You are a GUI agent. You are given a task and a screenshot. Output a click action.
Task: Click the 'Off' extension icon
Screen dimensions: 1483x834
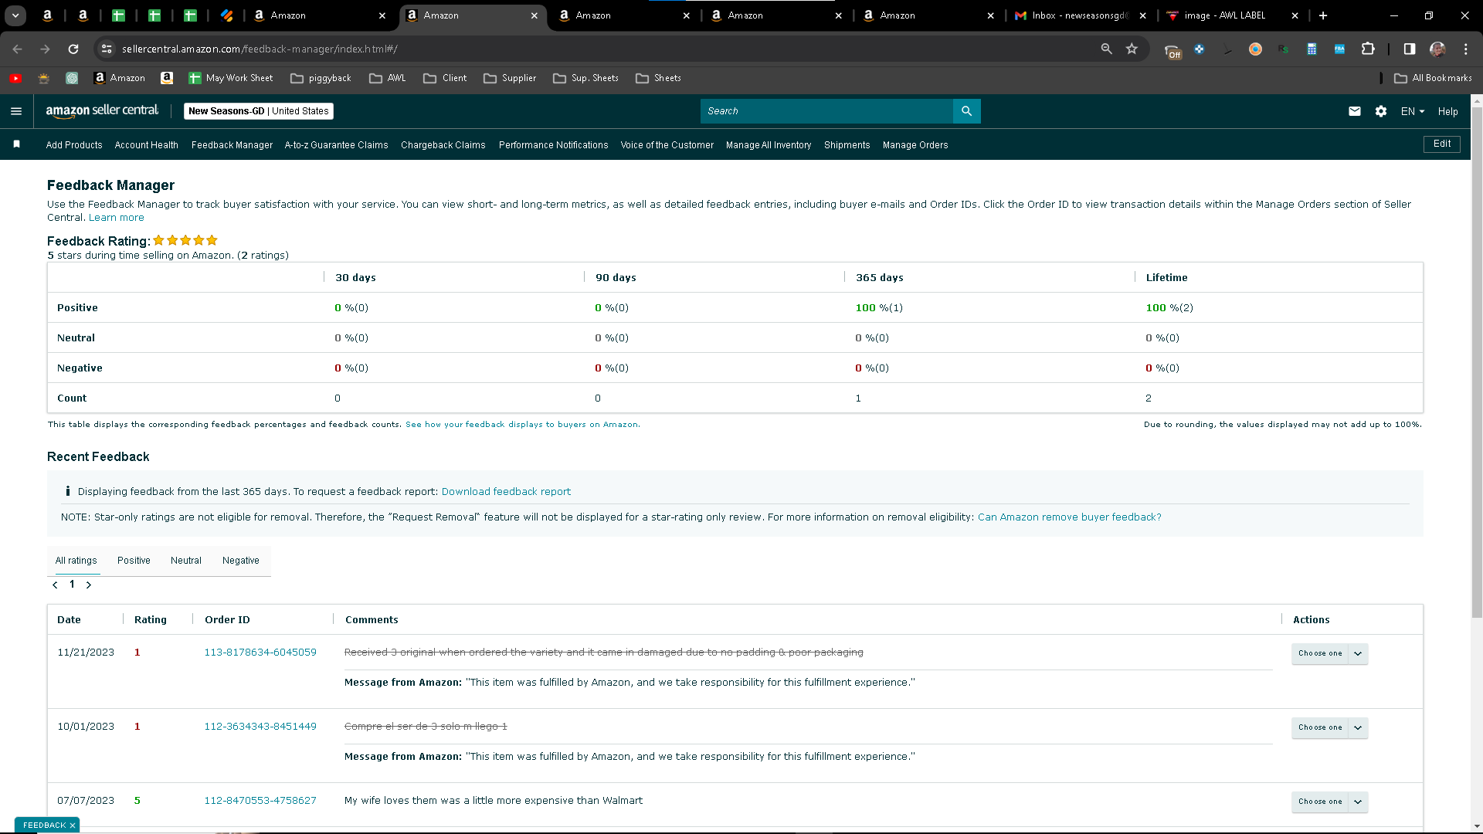[1172, 50]
